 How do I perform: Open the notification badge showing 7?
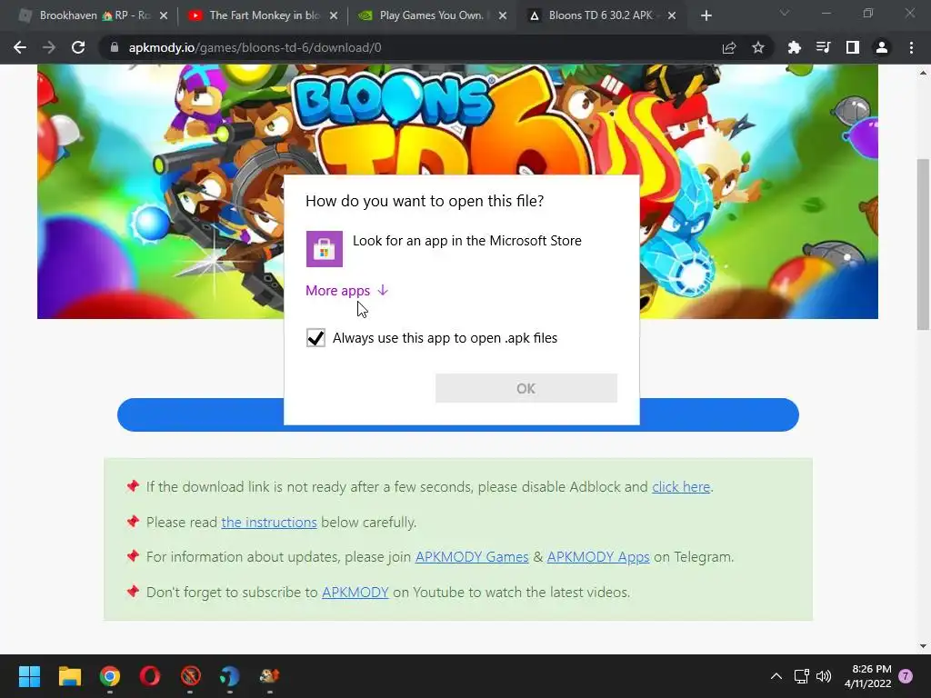pos(906,676)
